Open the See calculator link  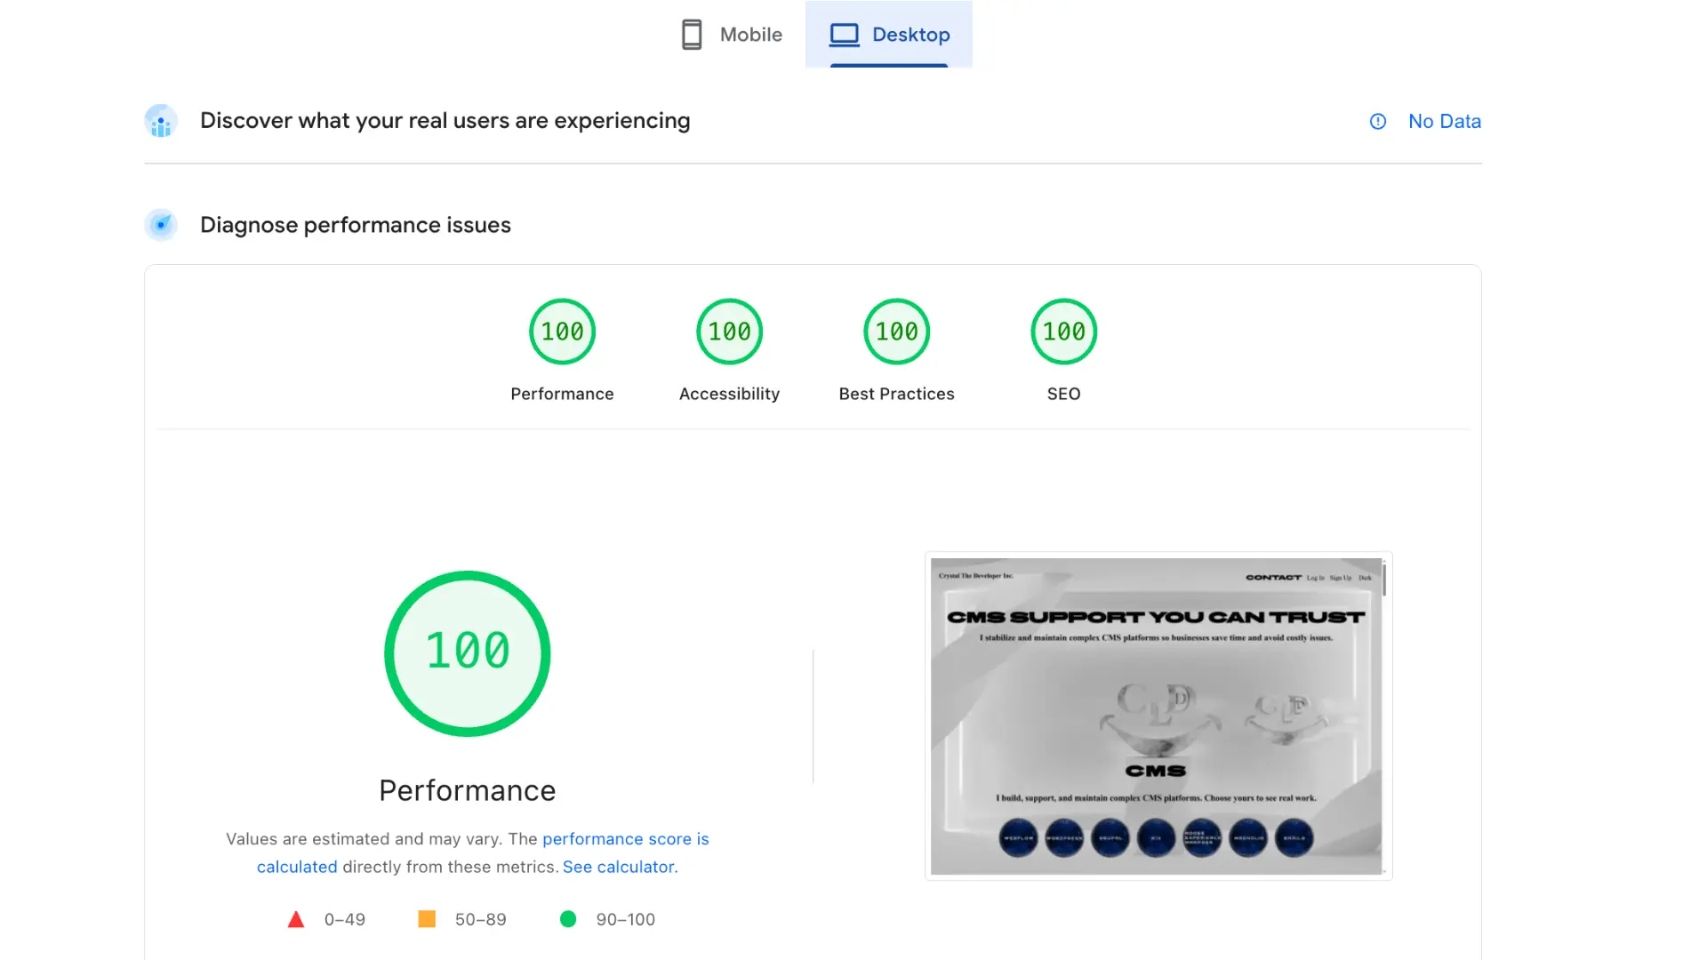[x=620, y=867]
